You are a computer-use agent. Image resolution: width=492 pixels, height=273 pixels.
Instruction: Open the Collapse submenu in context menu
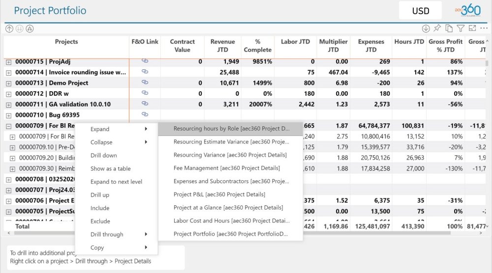[116, 142]
